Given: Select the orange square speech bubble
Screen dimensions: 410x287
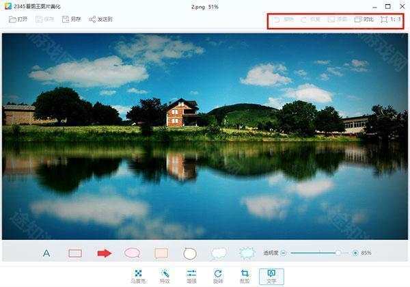Looking at the screenshot, I should (x=161, y=253).
